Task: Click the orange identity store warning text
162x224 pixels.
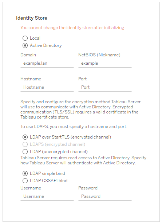Action: click(73, 28)
